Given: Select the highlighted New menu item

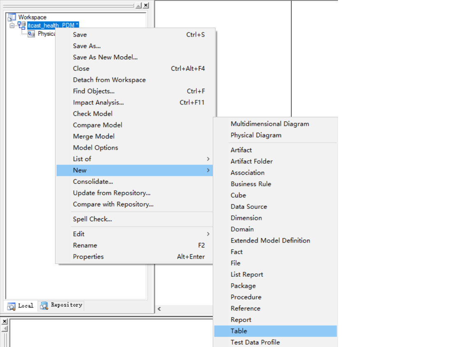Looking at the screenshot, I should [135, 170].
